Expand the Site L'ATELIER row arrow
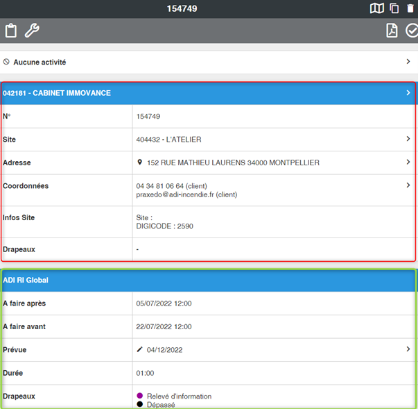418x409 pixels. (x=408, y=139)
